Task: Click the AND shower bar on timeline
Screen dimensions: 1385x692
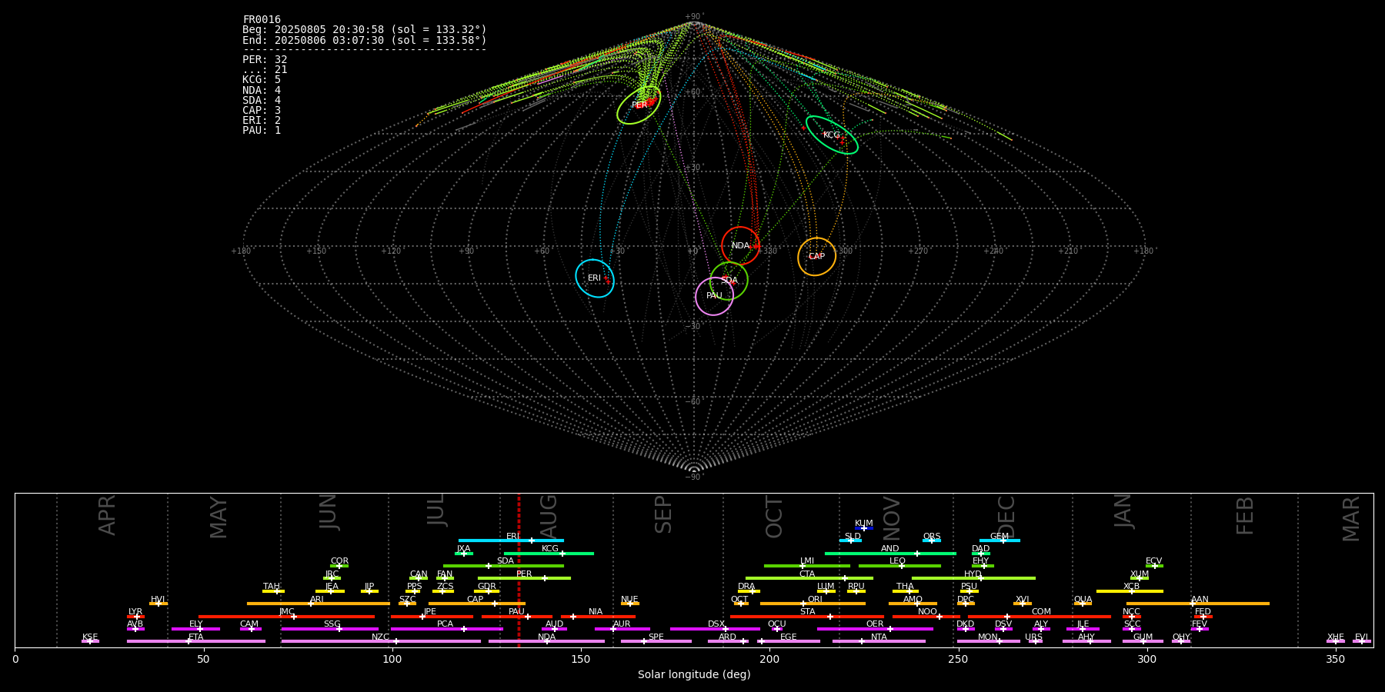Action: [x=890, y=554]
